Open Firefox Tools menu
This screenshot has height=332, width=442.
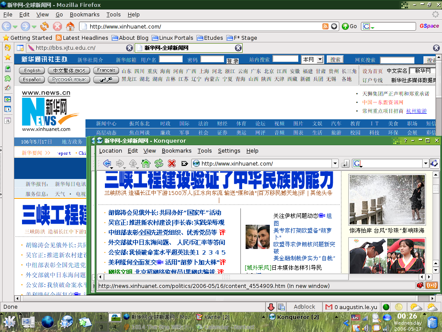pos(114,14)
